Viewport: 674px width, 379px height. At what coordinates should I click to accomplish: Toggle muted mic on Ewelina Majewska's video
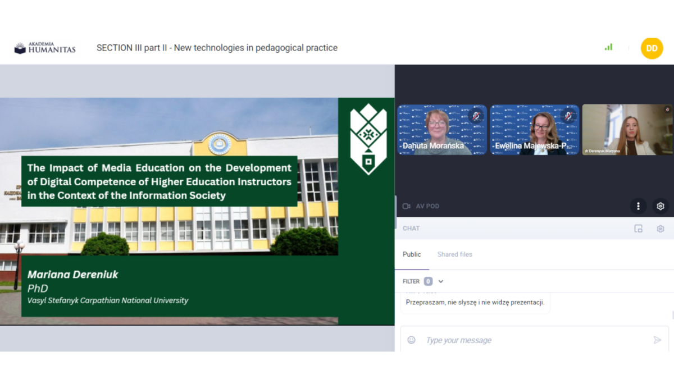[568, 116]
